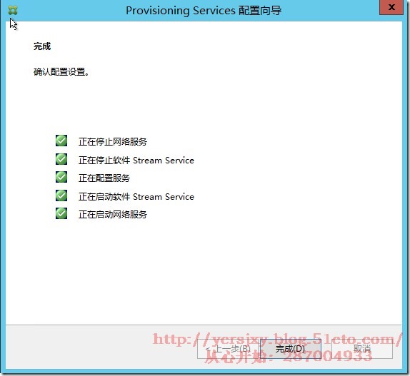Image resolution: width=410 pixels, height=376 pixels.
Task: Click green check icon beside 正在启动网络服务
Action: tap(61, 213)
